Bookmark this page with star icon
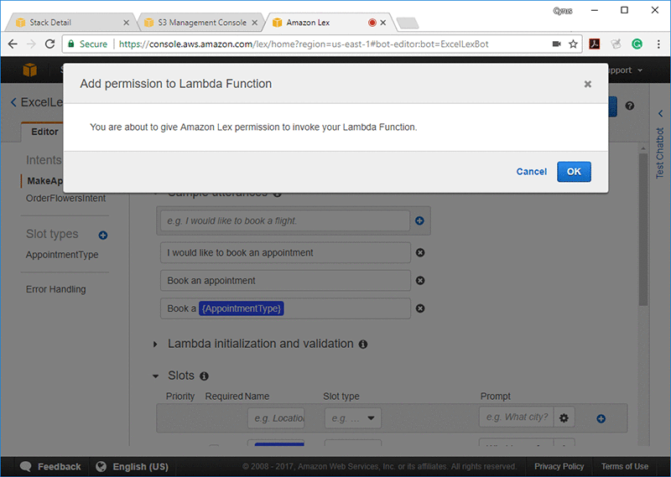Image resolution: width=671 pixels, height=477 pixels. [x=573, y=44]
